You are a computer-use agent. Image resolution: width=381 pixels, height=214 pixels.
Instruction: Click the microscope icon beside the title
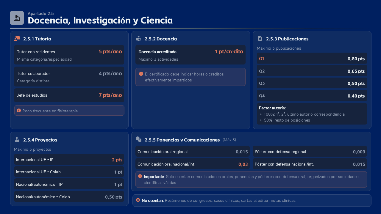tap(17, 18)
